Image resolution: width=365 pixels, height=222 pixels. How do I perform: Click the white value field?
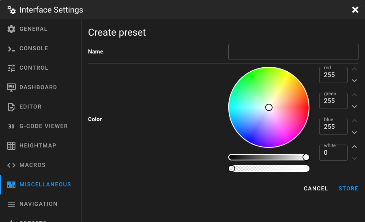point(333,153)
